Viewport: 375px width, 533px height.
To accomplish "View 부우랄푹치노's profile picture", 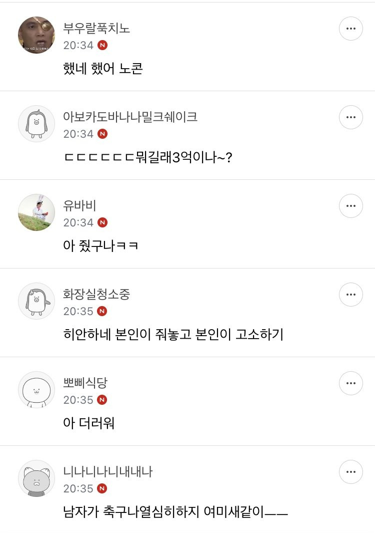I will 36,35.
